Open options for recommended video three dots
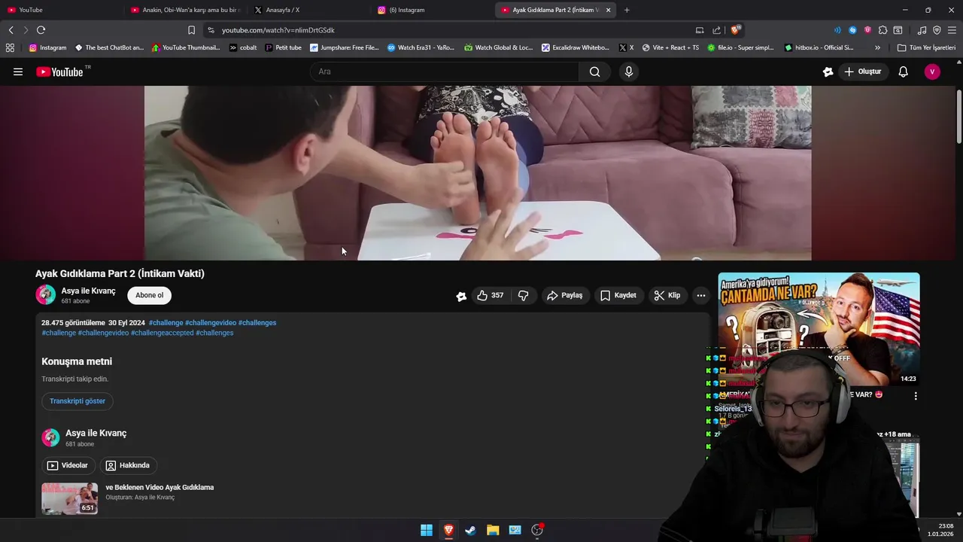This screenshot has width=963, height=542. pyautogui.click(x=916, y=395)
